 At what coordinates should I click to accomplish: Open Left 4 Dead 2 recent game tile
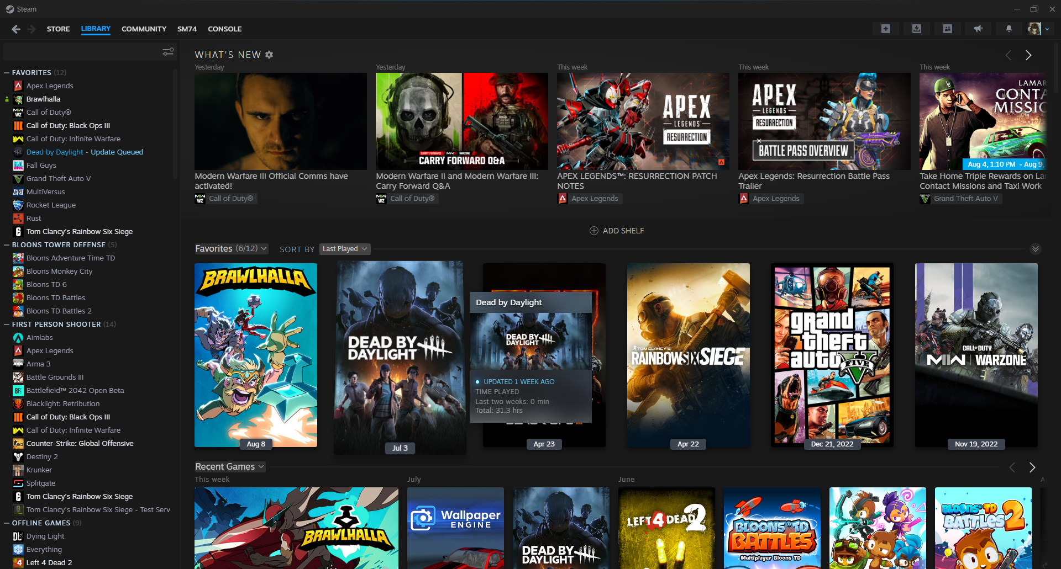click(x=666, y=528)
